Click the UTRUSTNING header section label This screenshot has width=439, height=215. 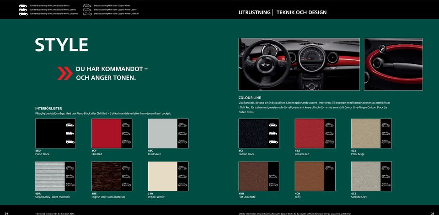coord(255,12)
